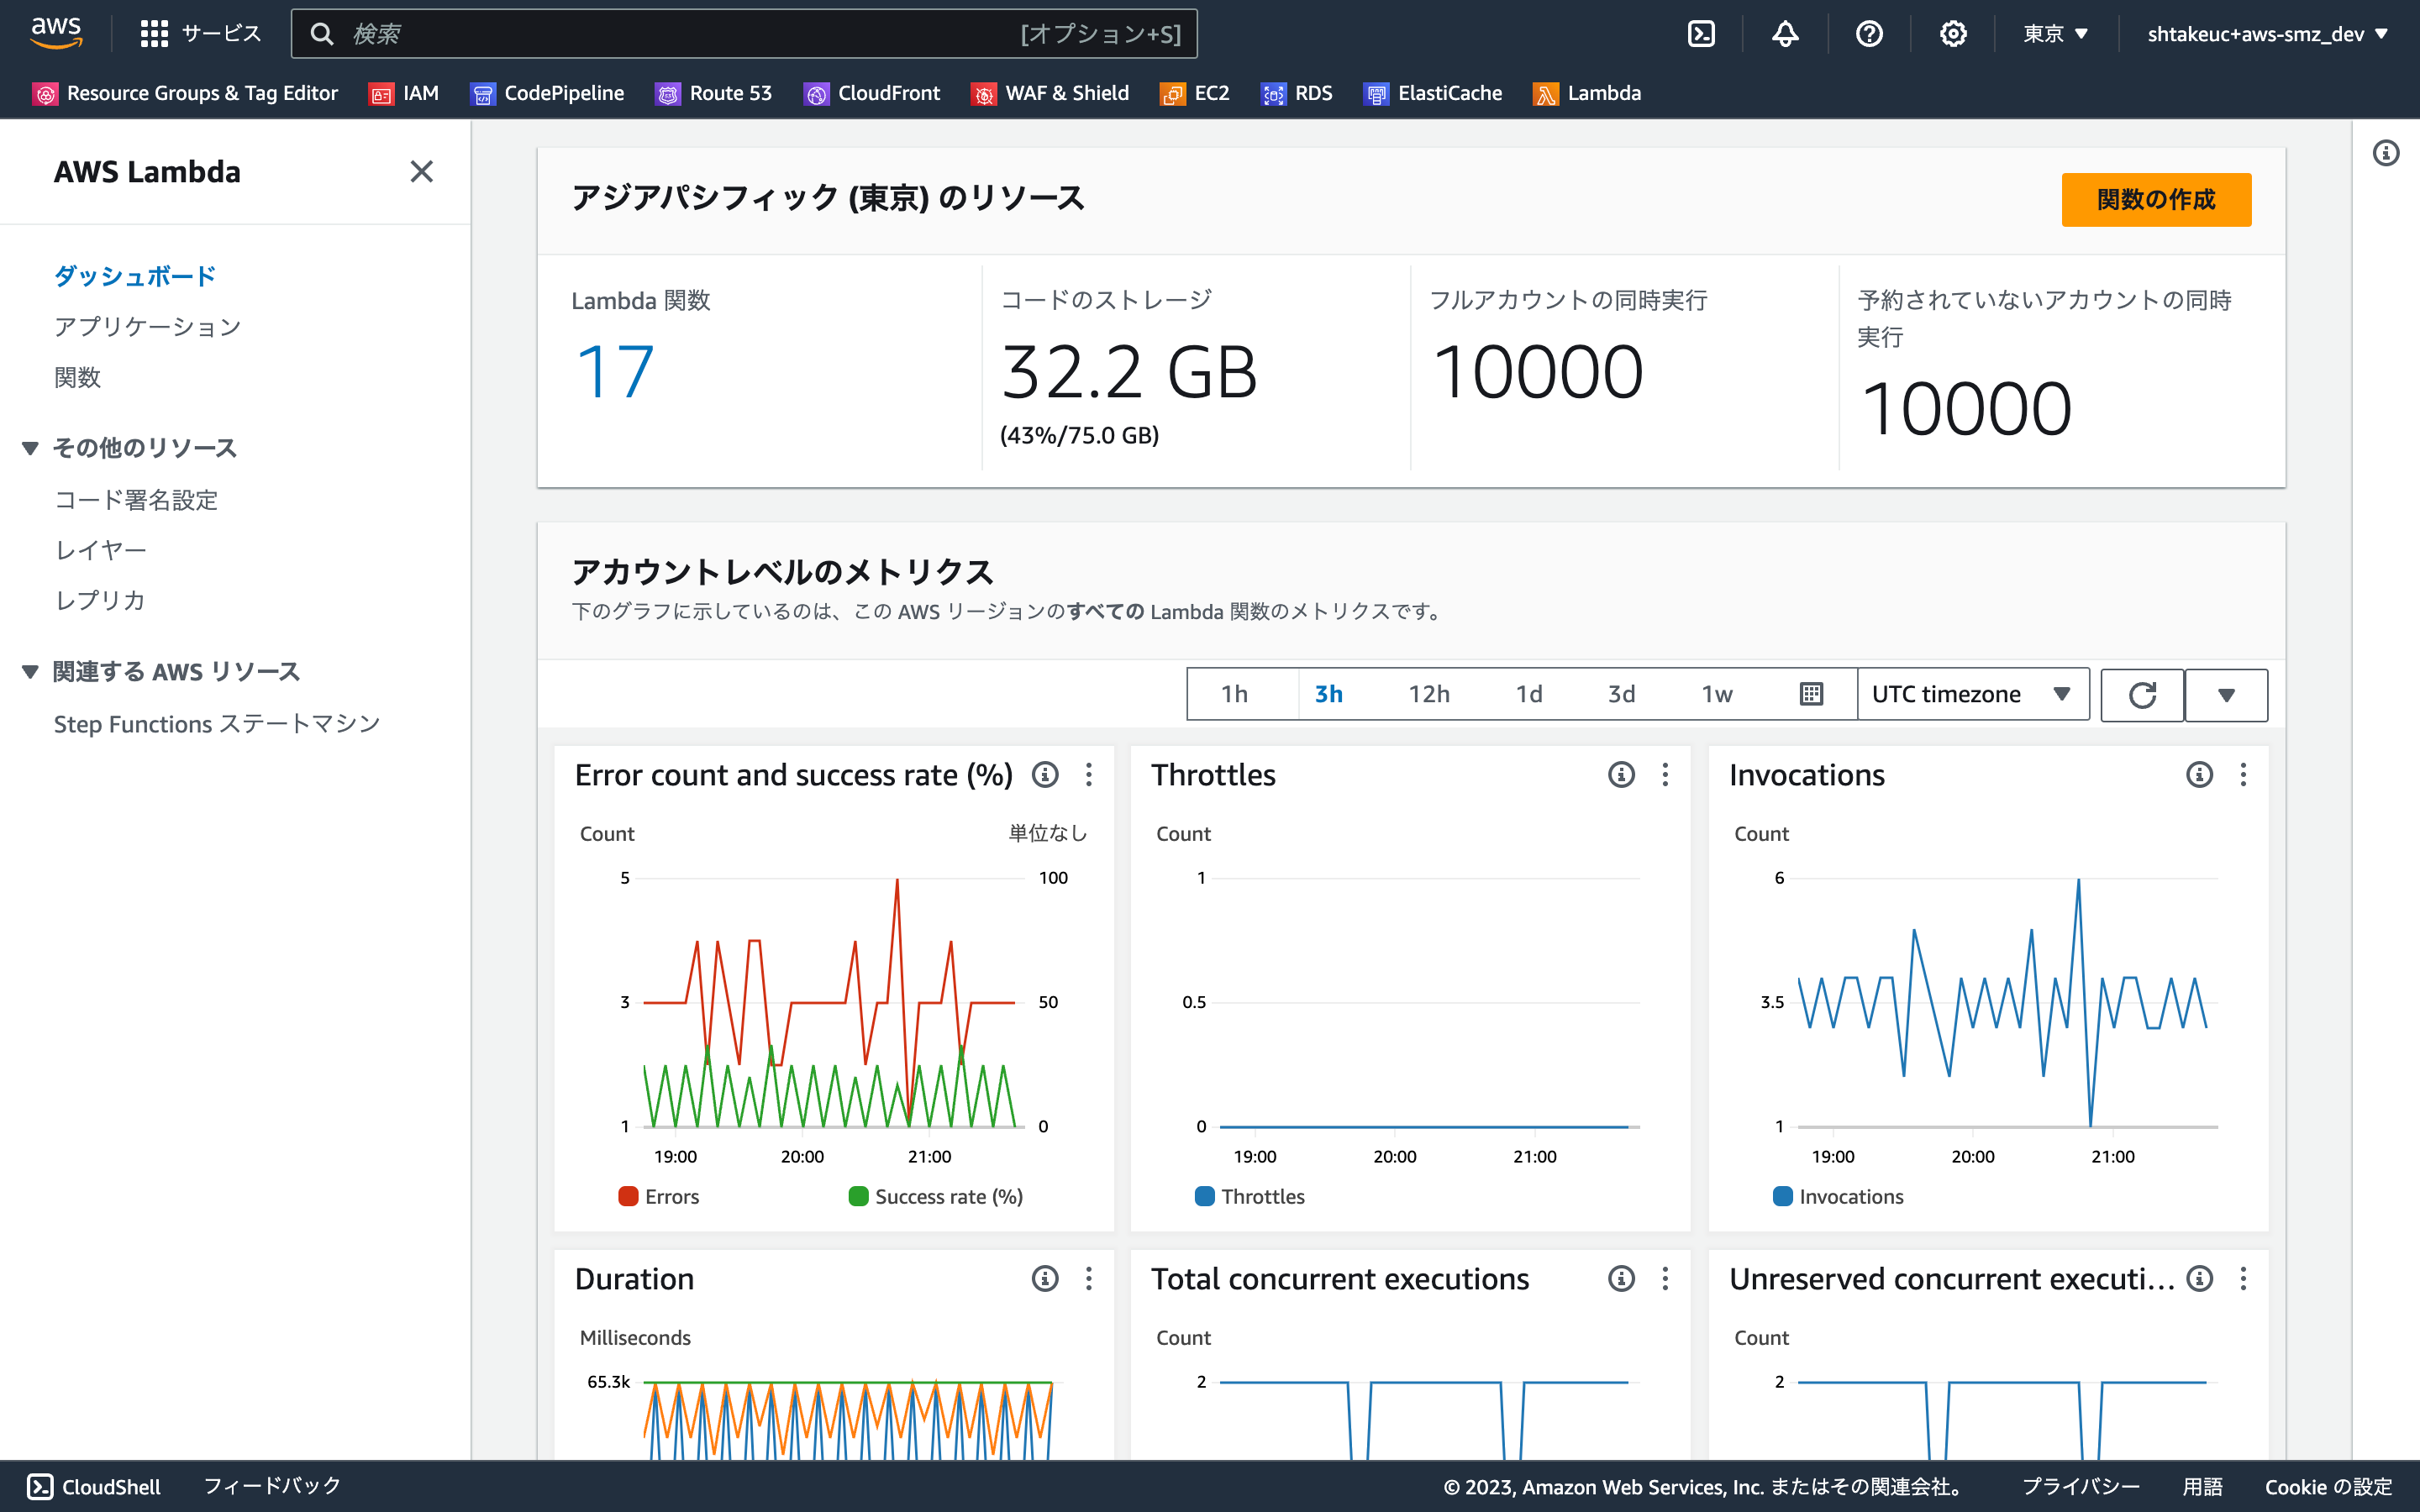Open the Lambda shortcut in the favorites bar
2420x1512 pixels.
pyautogui.click(x=1587, y=93)
